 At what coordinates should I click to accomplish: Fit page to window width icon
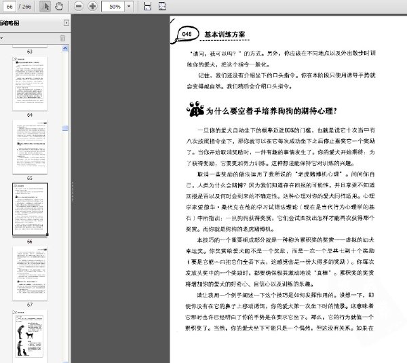[148, 6]
